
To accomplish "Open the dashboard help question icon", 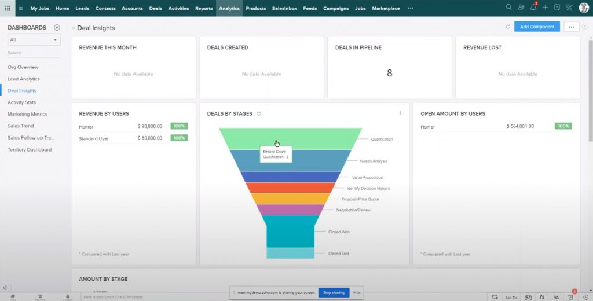I will coord(585,27).
